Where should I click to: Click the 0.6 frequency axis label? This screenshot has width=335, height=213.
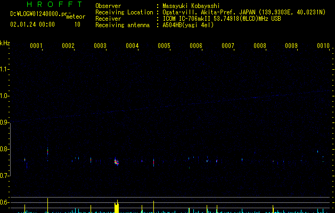click(x=4, y=202)
